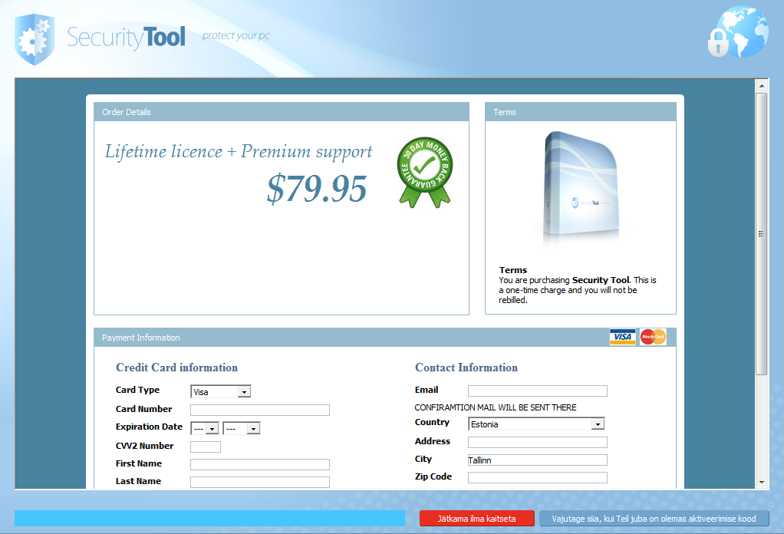784x534 pixels.
Task: Click the globe with padlock icon
Action: click(x=738, y=32)
